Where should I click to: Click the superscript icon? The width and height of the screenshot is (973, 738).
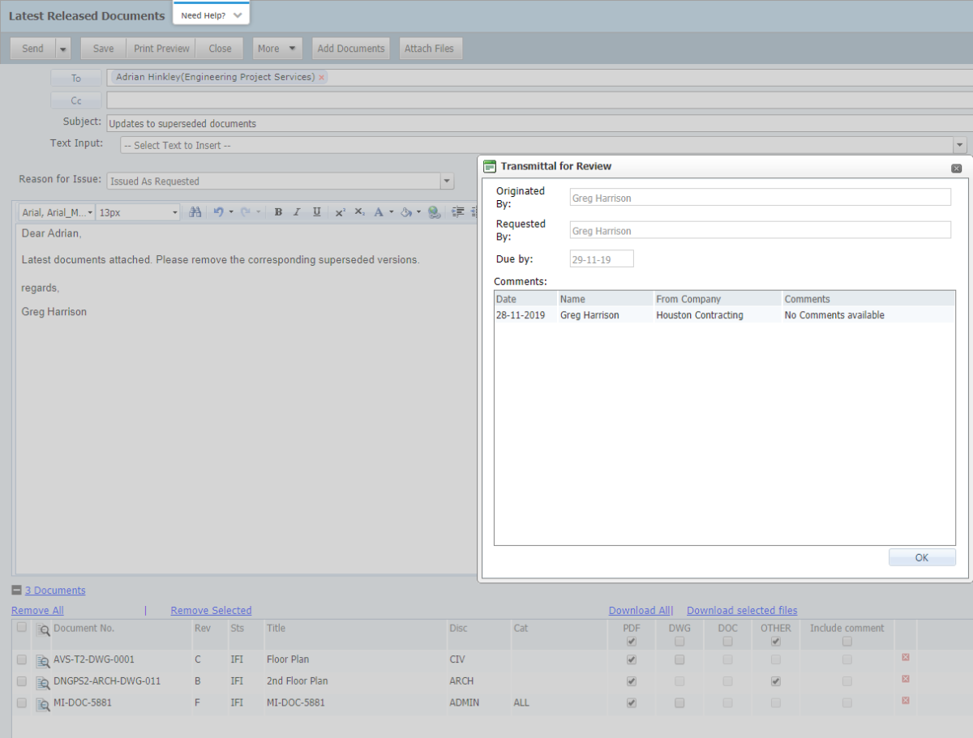pyautogui.click(x=340, y=212)
